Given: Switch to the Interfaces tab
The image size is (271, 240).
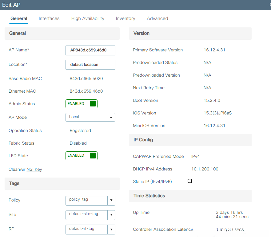Looking at the screenshot, I should pos(49,18).
